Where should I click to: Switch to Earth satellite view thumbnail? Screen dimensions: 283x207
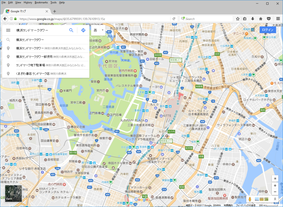click(13, 193)
